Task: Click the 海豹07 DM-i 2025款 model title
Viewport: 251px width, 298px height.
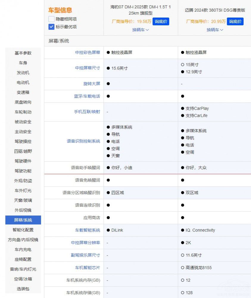Action: [x=141, y=10]
